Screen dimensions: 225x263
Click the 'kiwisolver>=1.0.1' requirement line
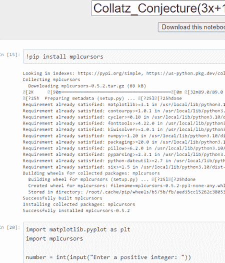pyautogui.click(x=124, y=129)
